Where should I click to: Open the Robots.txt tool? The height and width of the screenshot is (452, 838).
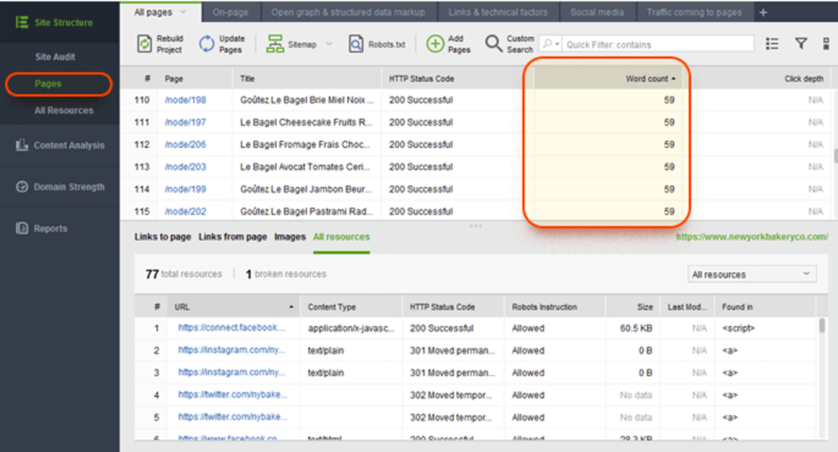coord(355,44)
